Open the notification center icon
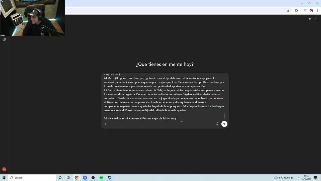321x181 pixels. (x=316, y=178)
